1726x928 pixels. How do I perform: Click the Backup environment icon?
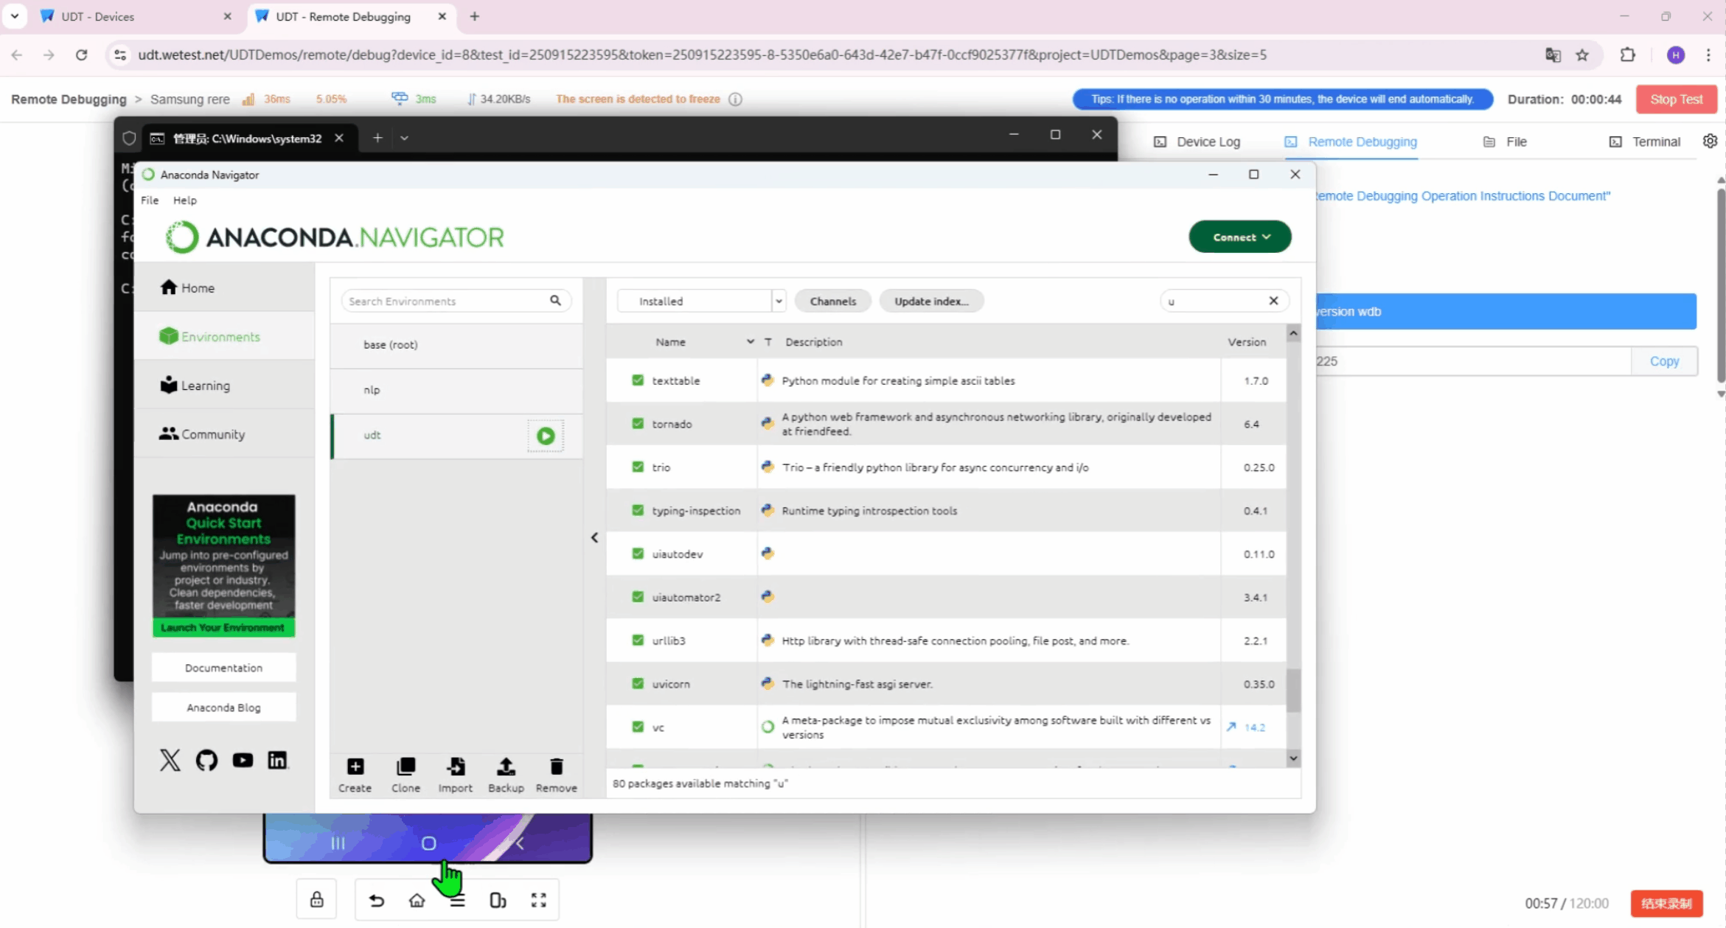click(506, 767)
